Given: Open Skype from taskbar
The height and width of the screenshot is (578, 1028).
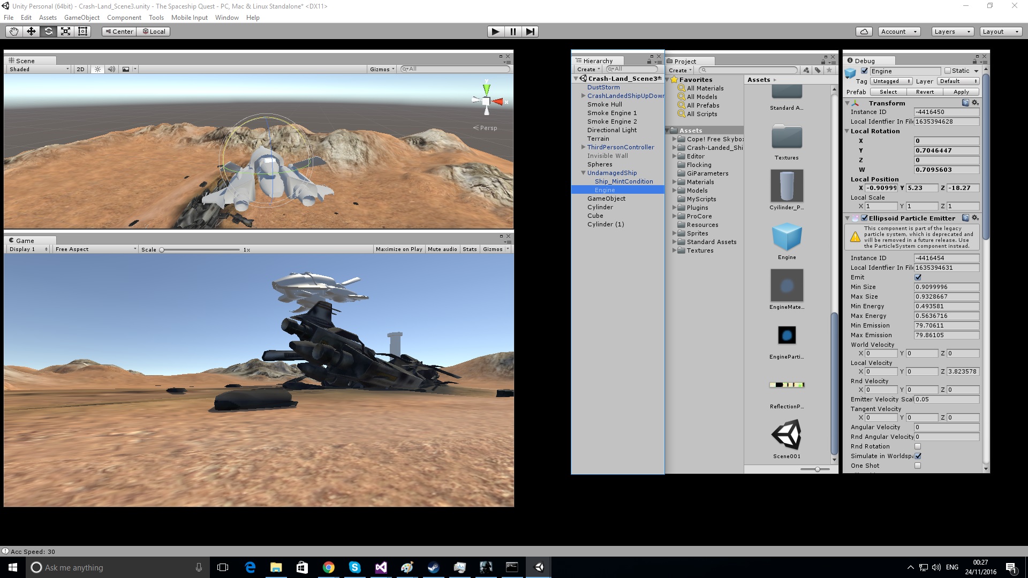Looking at the screenshot, I should [354, 567].
